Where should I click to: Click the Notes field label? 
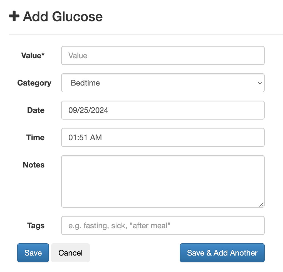coord(34,165)
